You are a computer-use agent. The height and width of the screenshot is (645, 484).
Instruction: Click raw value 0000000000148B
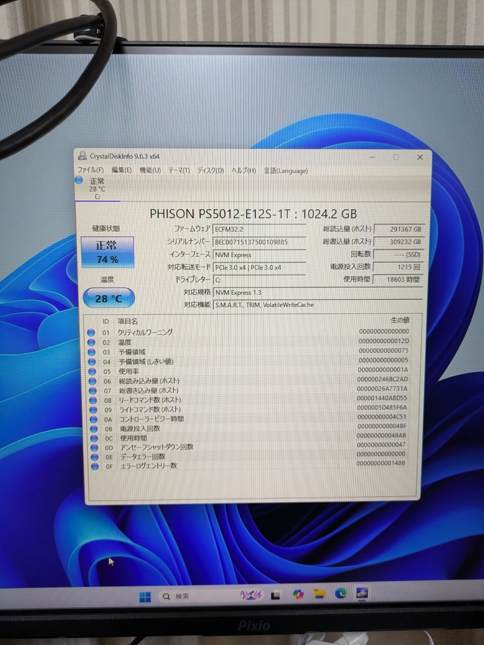click(x=381, y=463)
